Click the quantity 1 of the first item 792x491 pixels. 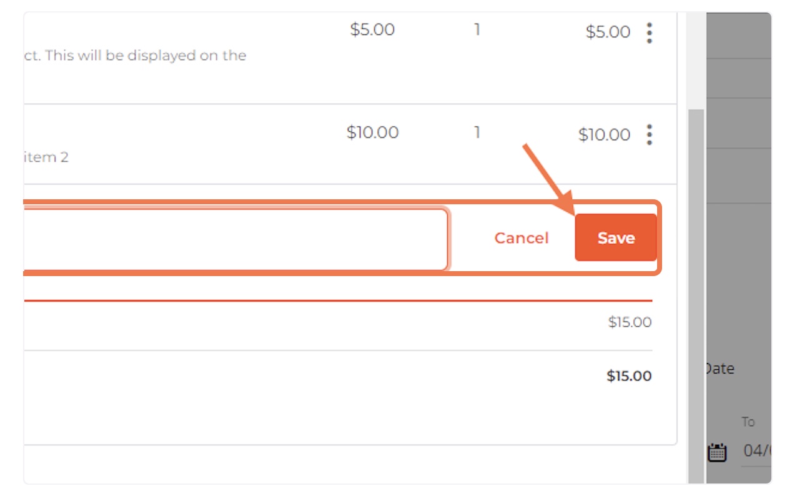[x=477, y=30]
